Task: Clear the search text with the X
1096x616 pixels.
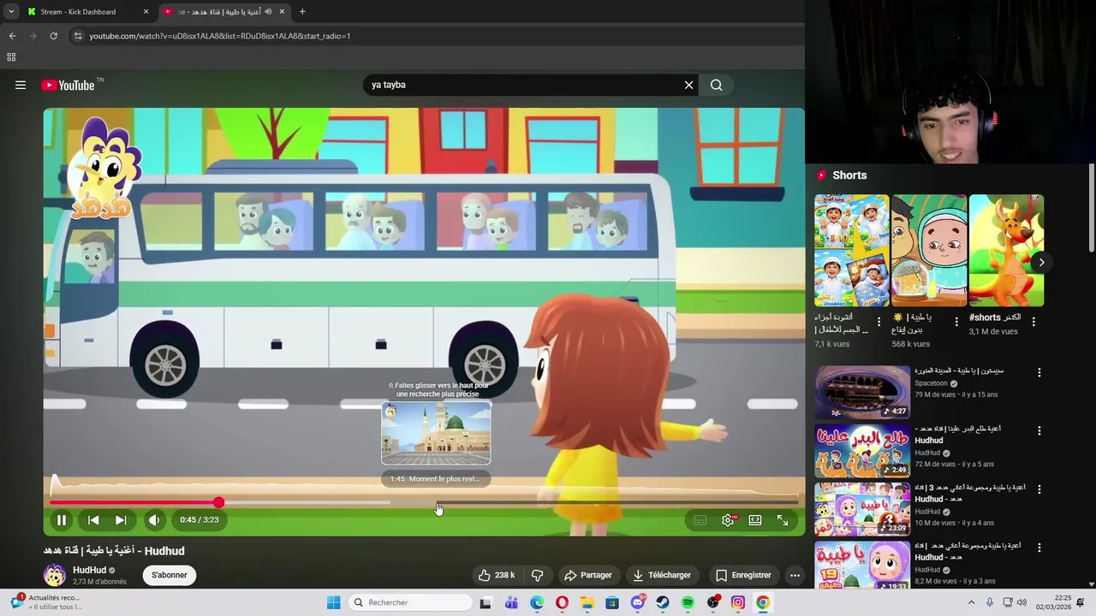Action: [688, 85]
